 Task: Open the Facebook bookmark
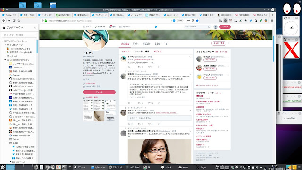[16, 68]
